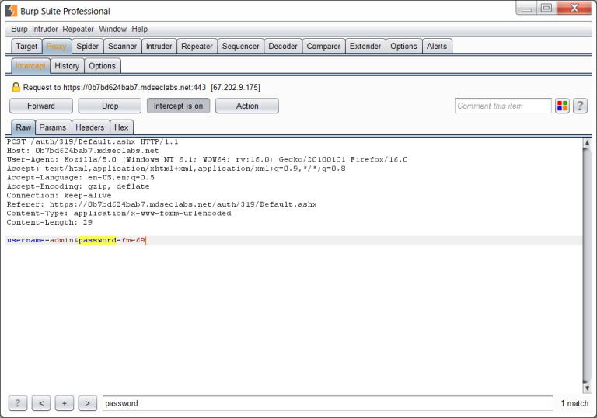The height and width of the screenshot is (418, 597).
Task: Click the color highlight picker icon
Action: (563, 106)
